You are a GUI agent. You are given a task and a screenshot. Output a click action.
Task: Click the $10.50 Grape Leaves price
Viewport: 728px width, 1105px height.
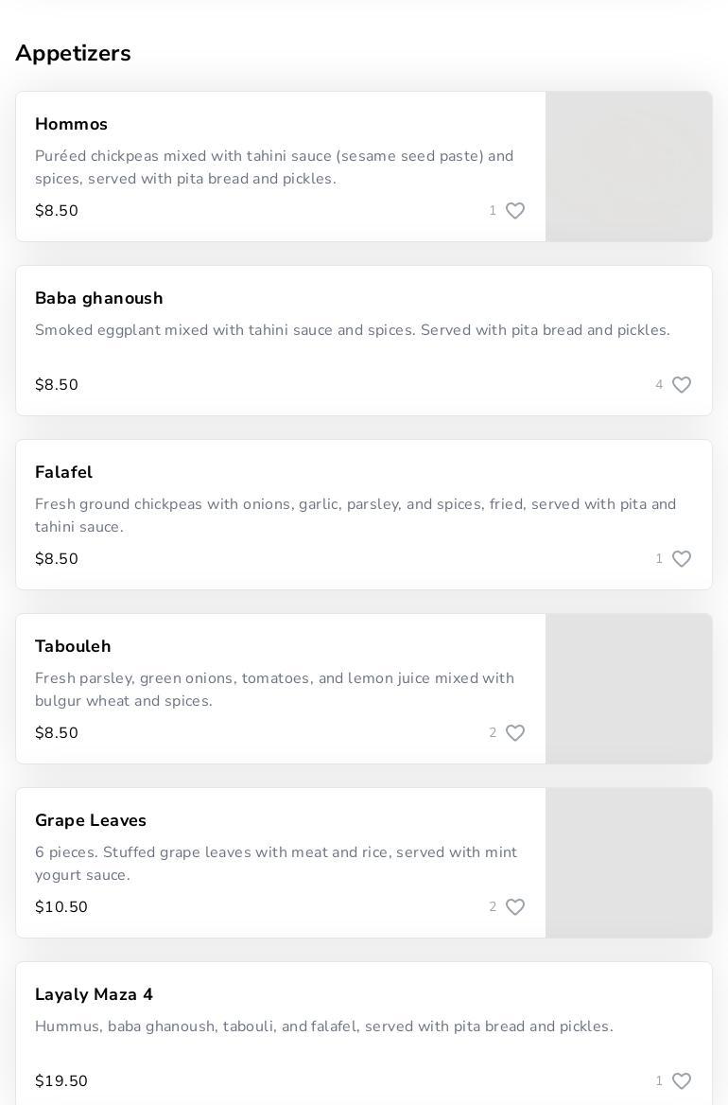[x=61, y=907]
